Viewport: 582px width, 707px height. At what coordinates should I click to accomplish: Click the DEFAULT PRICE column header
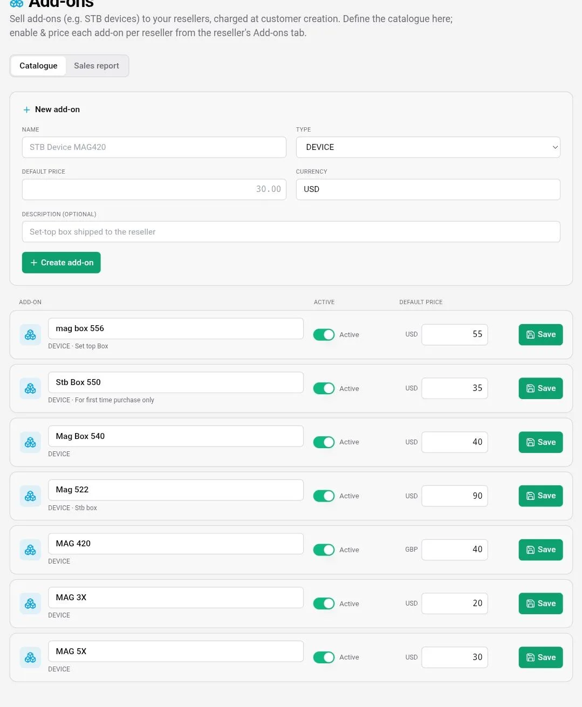[x=421, y=302]
